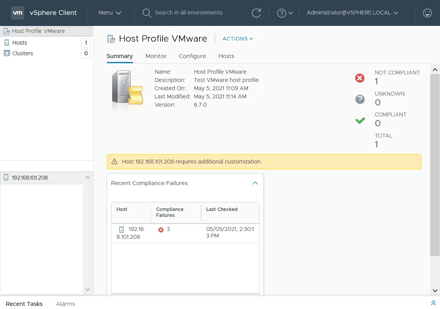This screenshot has height=309, width=440.
Task: Click the Unknown status question icon
Action: point(360,99)
